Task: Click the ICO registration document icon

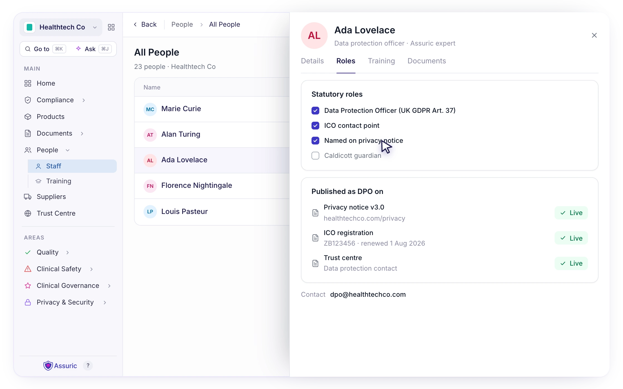Action: [315, 238]
